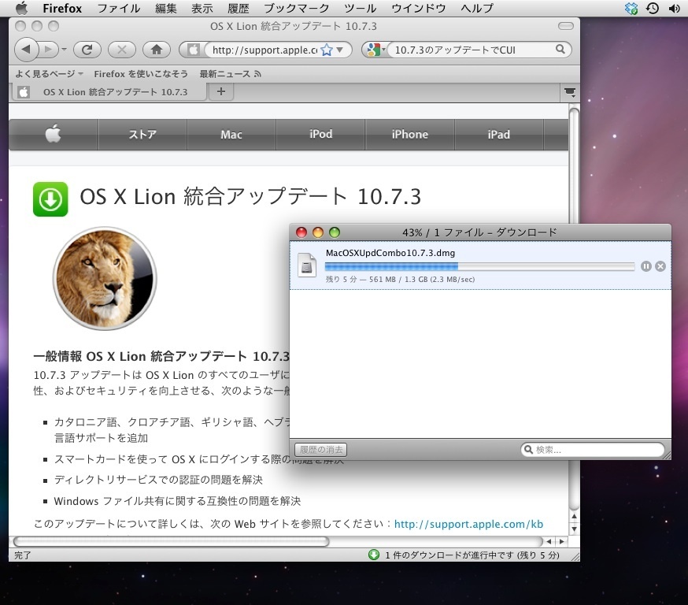Open the ブックマーク menu
Image resolution: width=688 pixels, height=605 pixels.
[x=296, y=8]
